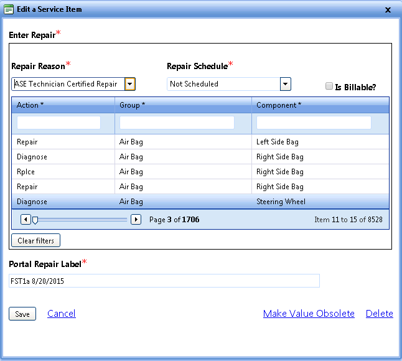Open the Repair Schedule dropdown arrow
402x361 pixels.
click(286, 84)
